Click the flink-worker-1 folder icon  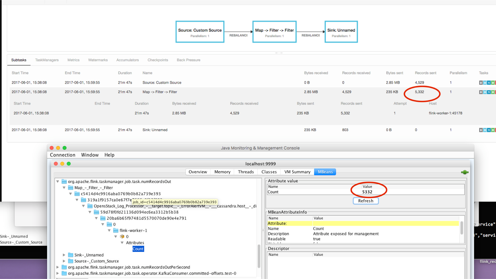point(115,231)
